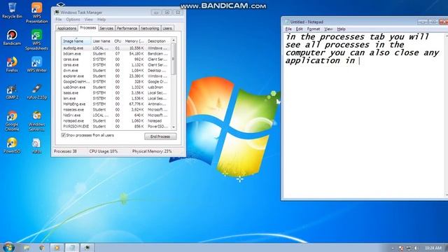Switch to the Networking tab
The width and height of the screenshot is (448, 252).
[150, 28]
